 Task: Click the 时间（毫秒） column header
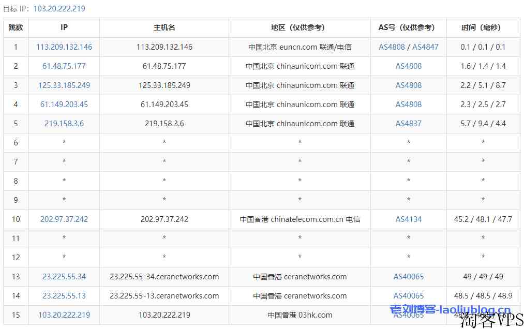[483, 28]
